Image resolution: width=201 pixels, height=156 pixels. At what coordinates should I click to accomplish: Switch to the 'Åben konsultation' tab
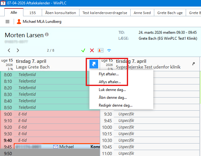tap(60, 13)
